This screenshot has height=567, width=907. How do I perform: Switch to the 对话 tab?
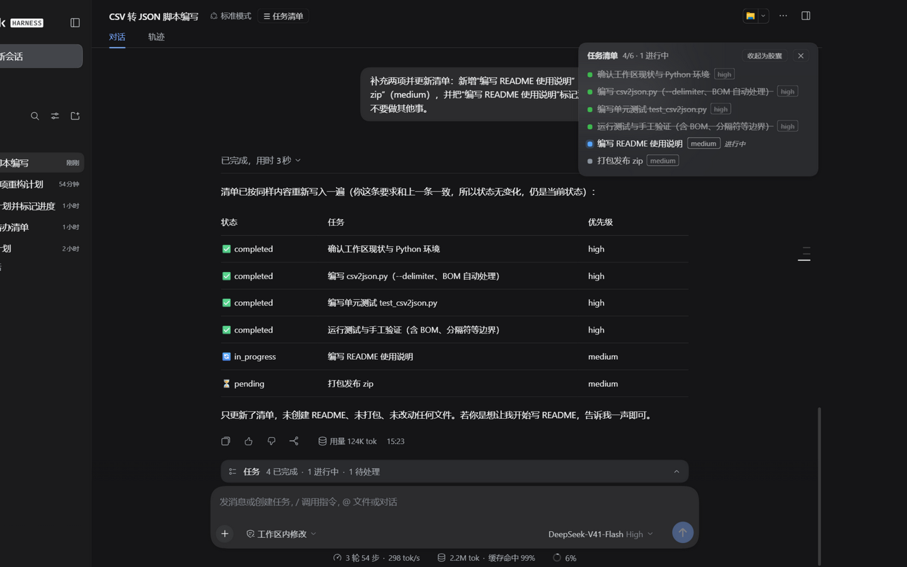tap(117, 37)
